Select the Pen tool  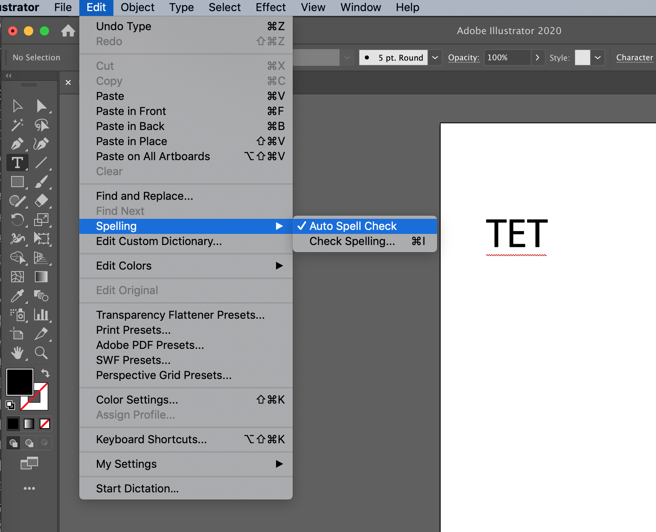(17, 144)
